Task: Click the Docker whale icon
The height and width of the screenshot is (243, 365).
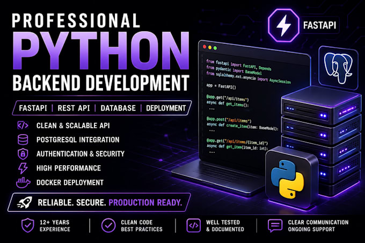Action: [23, 182]
